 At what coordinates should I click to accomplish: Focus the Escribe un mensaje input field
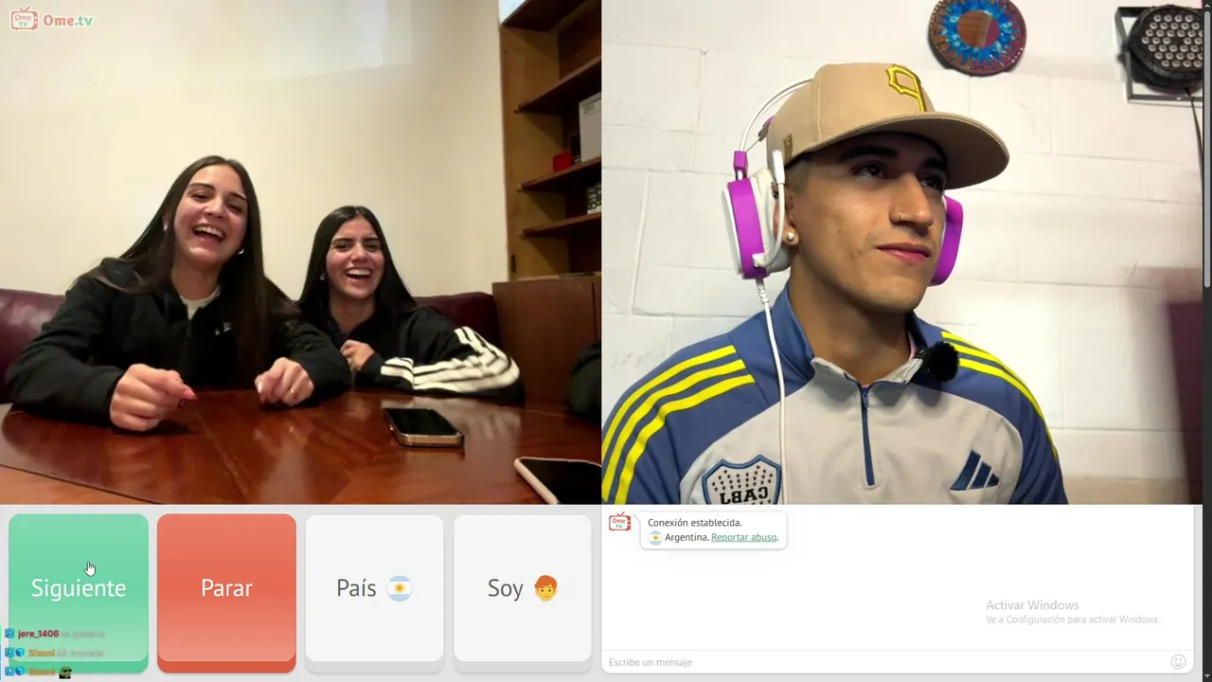click(x=885, y=662)
